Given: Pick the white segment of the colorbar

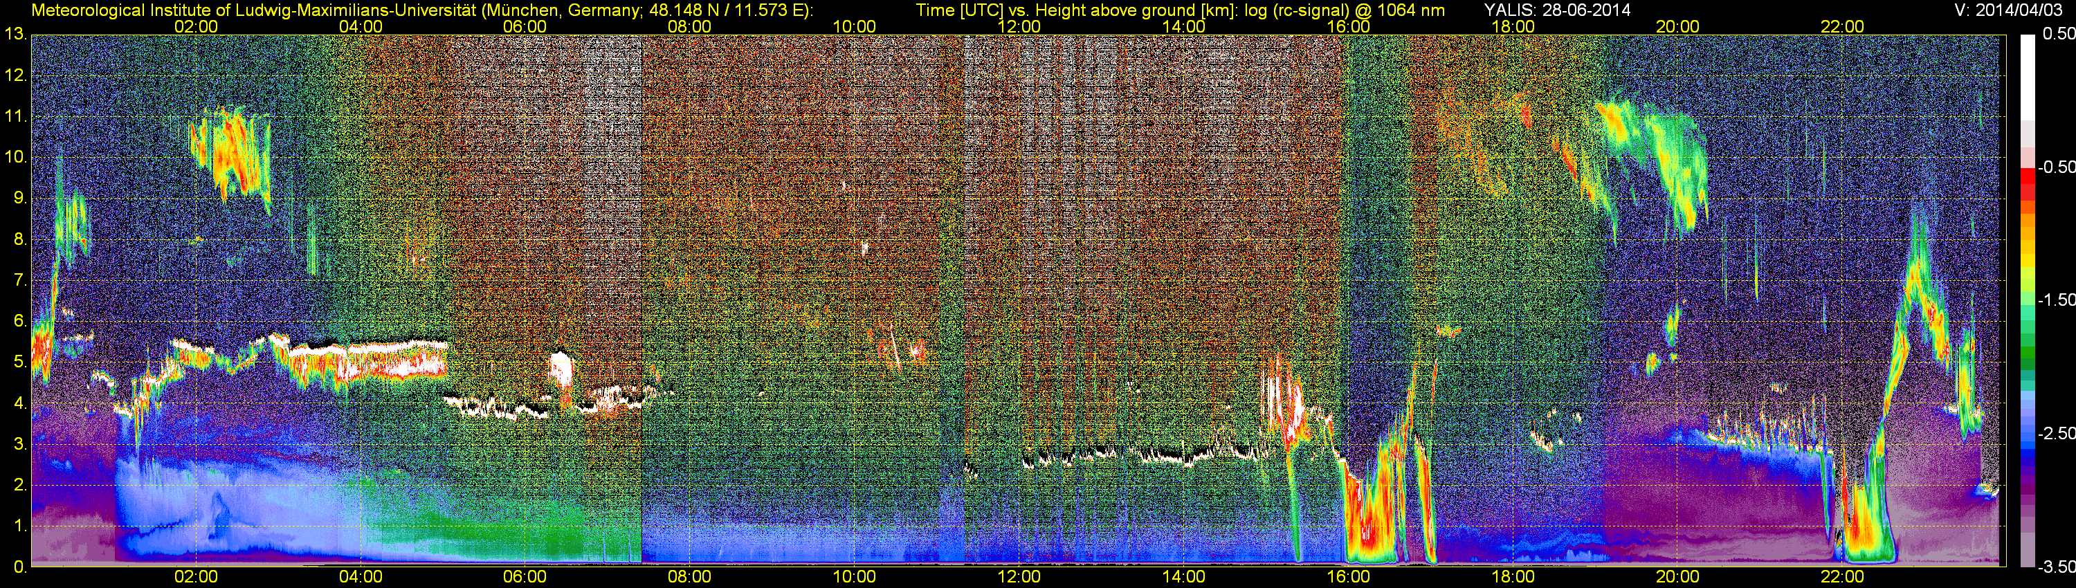Looking at the screenshot, I should click(2027, 77).
